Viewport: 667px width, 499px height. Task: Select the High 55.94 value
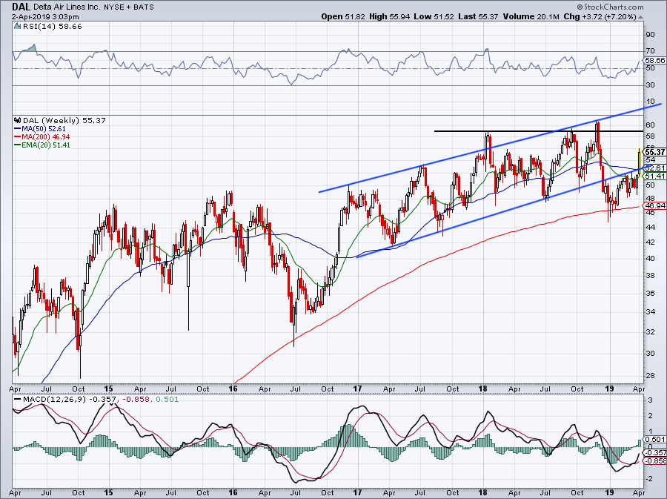tap(390, 16)
